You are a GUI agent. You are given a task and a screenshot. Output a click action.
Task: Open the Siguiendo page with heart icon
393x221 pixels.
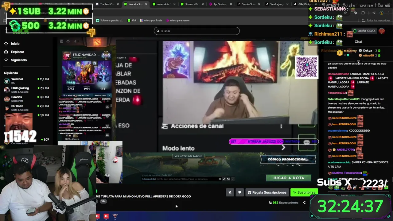click(x=16, y=60)
